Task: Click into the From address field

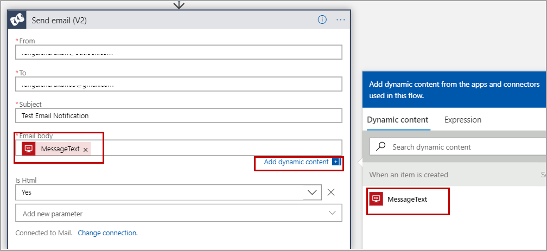Action: point(179,52)
